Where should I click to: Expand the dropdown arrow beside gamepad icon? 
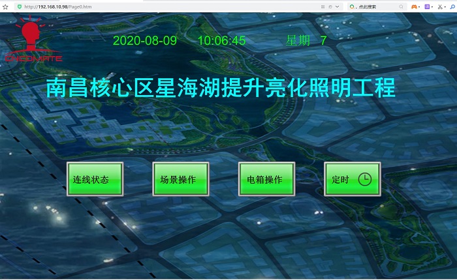420,6
